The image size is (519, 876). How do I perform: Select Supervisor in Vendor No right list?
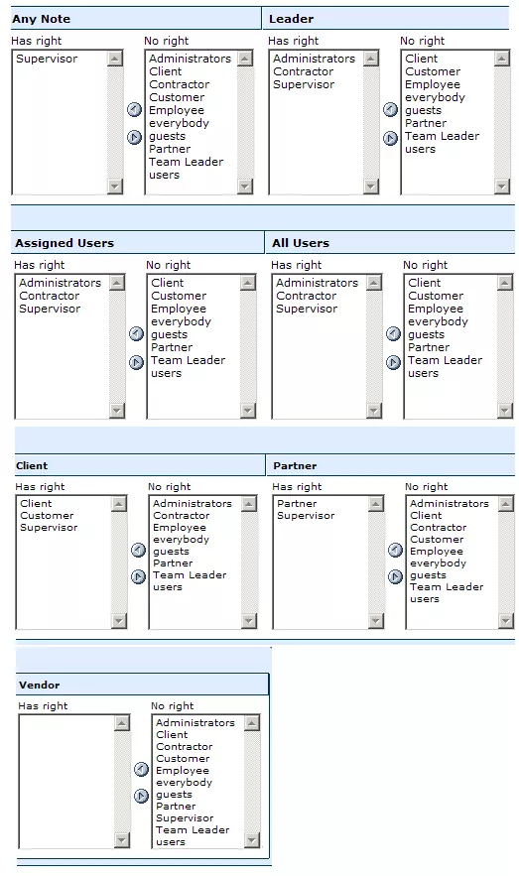(185, 817)
